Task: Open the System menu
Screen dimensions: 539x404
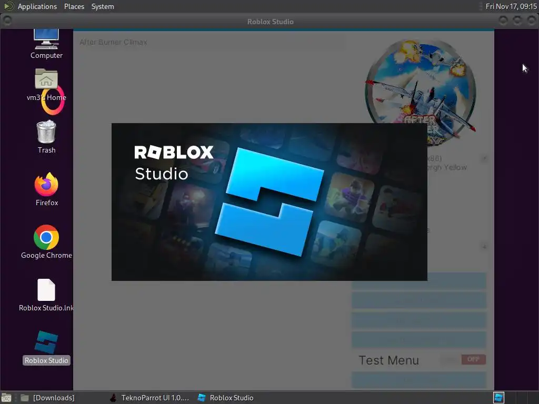Action: coord(103,6)
